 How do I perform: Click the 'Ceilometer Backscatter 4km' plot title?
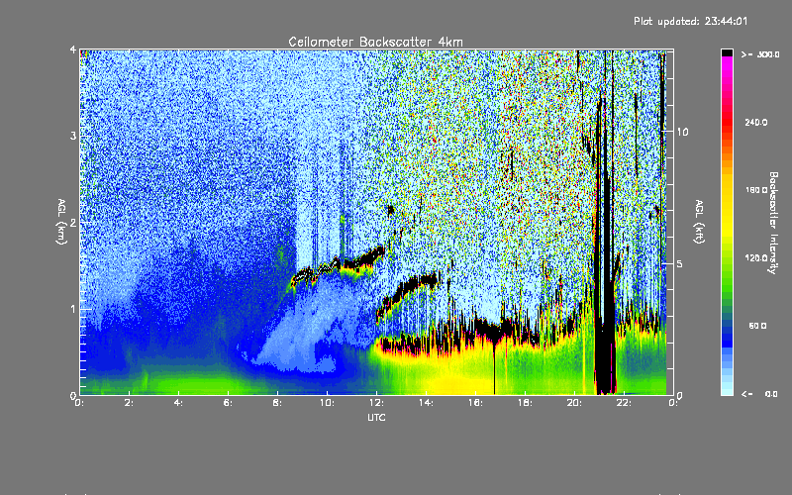pos(375,42)
